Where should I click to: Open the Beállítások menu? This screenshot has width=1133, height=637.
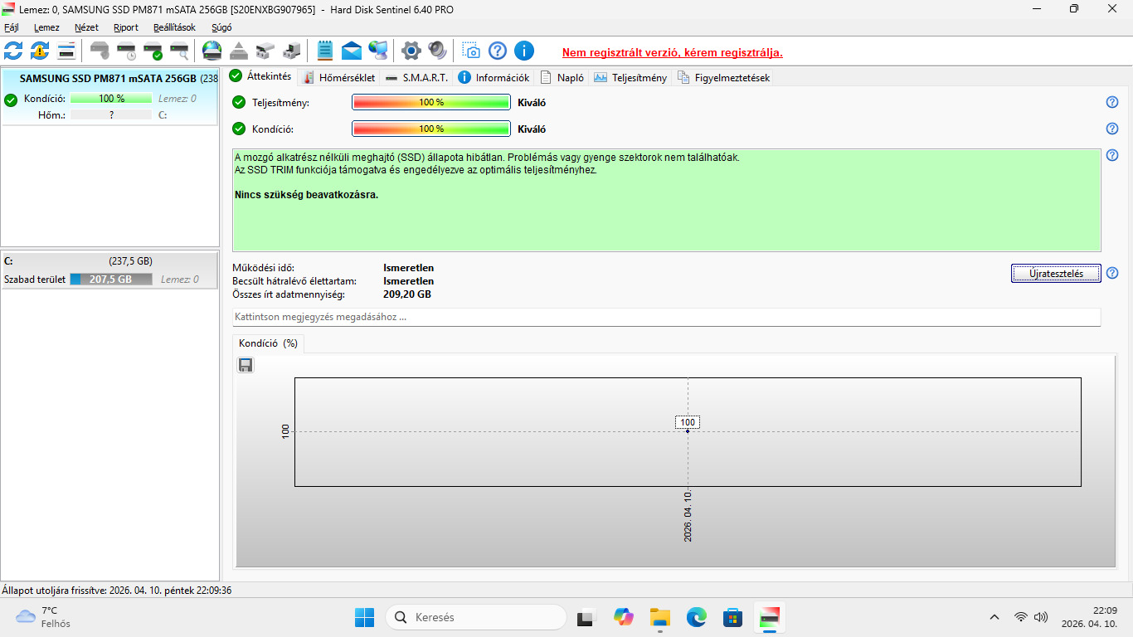(174, 27)
